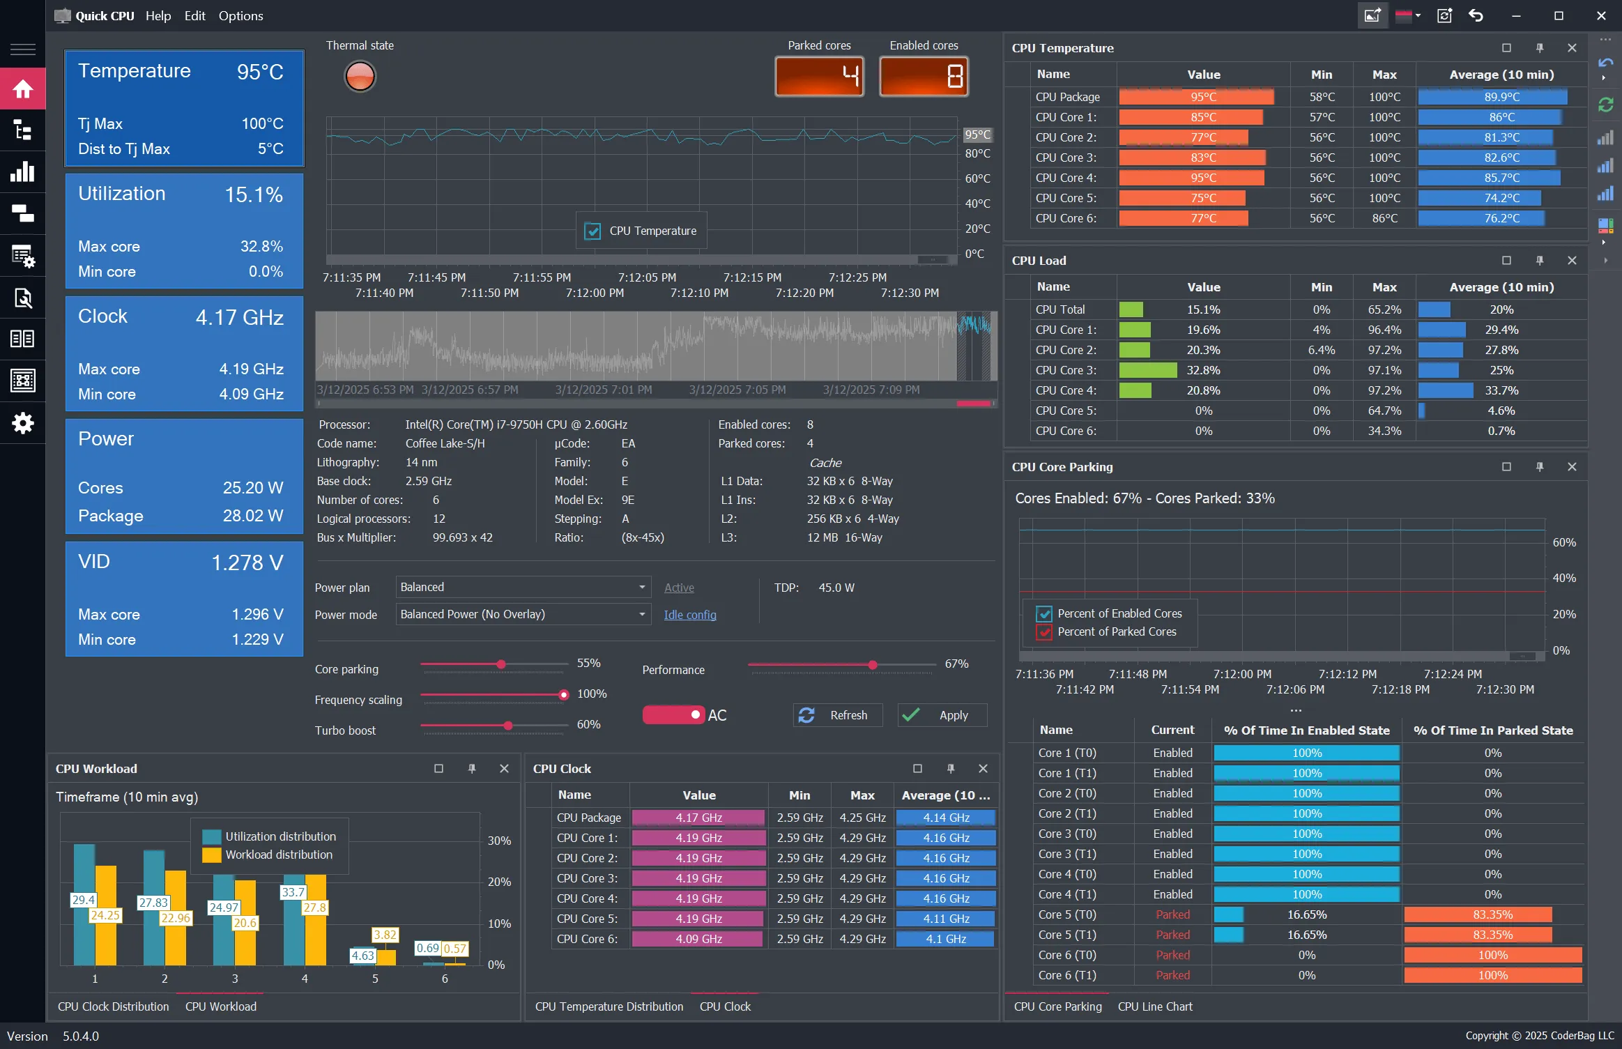This screenshot has width=1622, height=1049.
Task: Toggle Percent of Parked Cores checkbox
Action: tap(1043, 631)
